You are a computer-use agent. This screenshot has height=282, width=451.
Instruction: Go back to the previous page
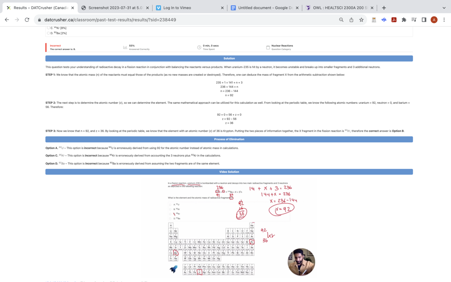click(x=7, y=20)
